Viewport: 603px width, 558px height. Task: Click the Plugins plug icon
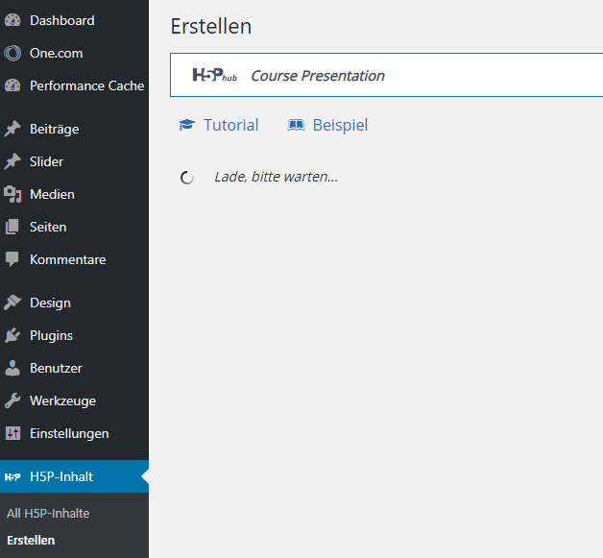click(x=12, y=335)
